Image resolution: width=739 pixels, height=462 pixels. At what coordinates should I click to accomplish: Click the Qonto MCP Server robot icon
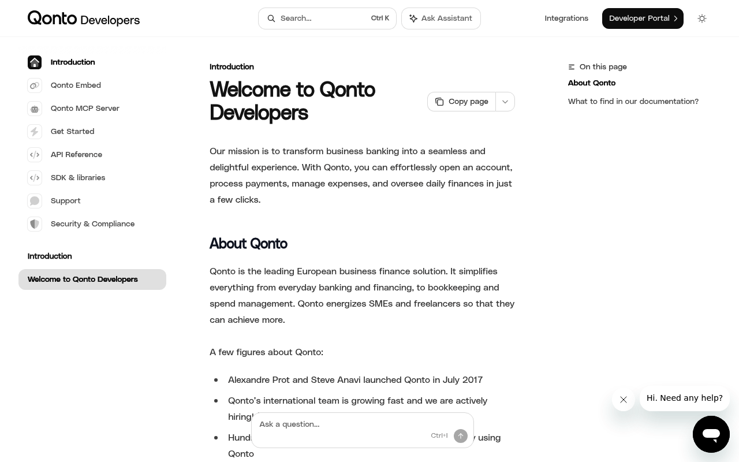(35, 109)
